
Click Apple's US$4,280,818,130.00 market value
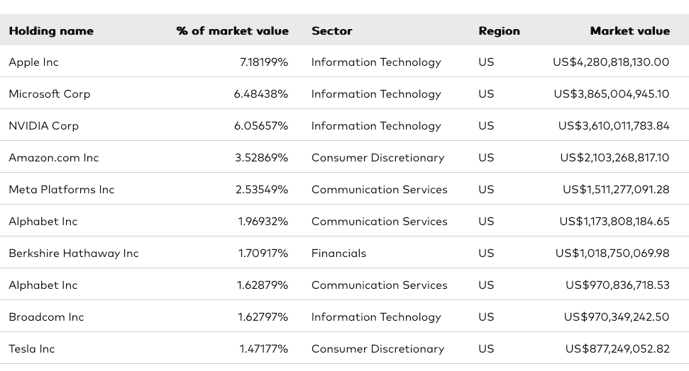[x=611, y=62]
